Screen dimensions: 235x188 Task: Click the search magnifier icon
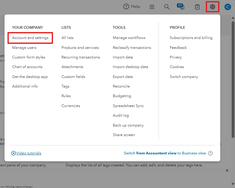167,7
